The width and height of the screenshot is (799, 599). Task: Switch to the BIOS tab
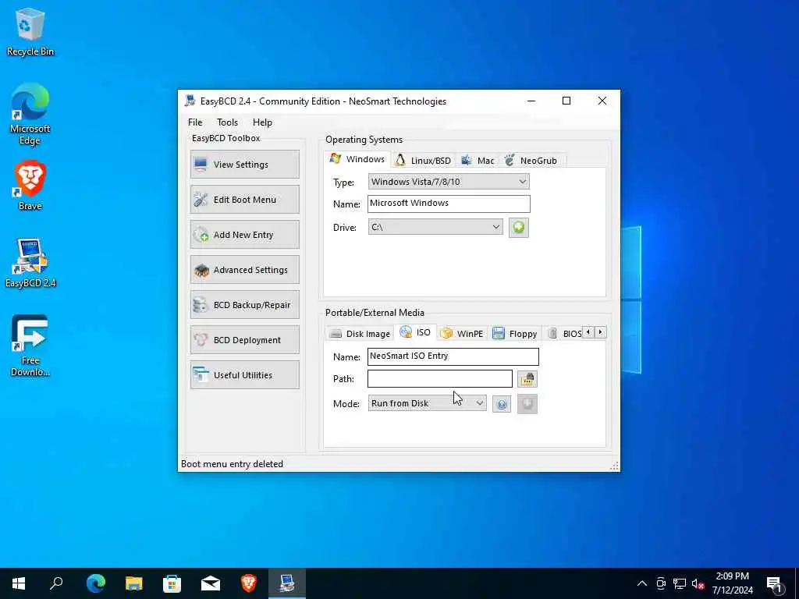(565, 334)
